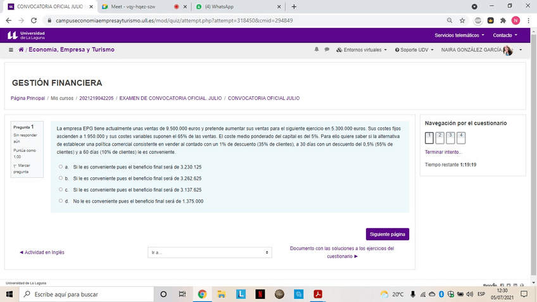
Task: Select answer a. beneficio 3.230.125
Action: pos(61,167)
